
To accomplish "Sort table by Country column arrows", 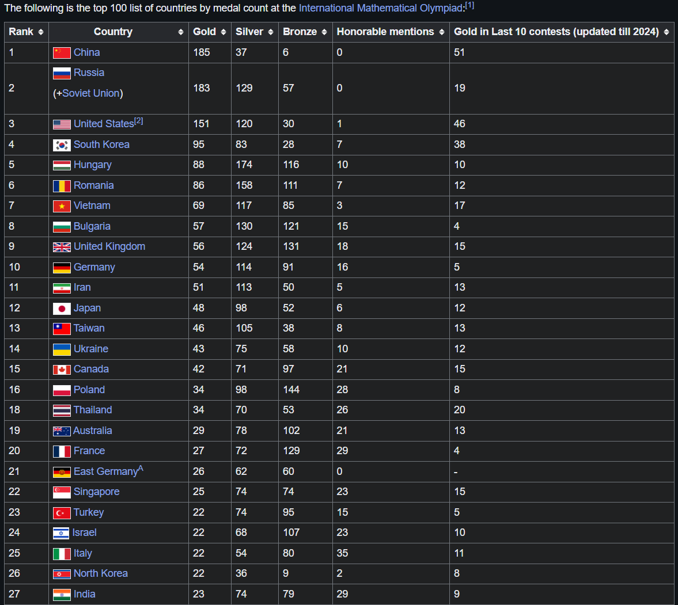I will pos(181,32).
